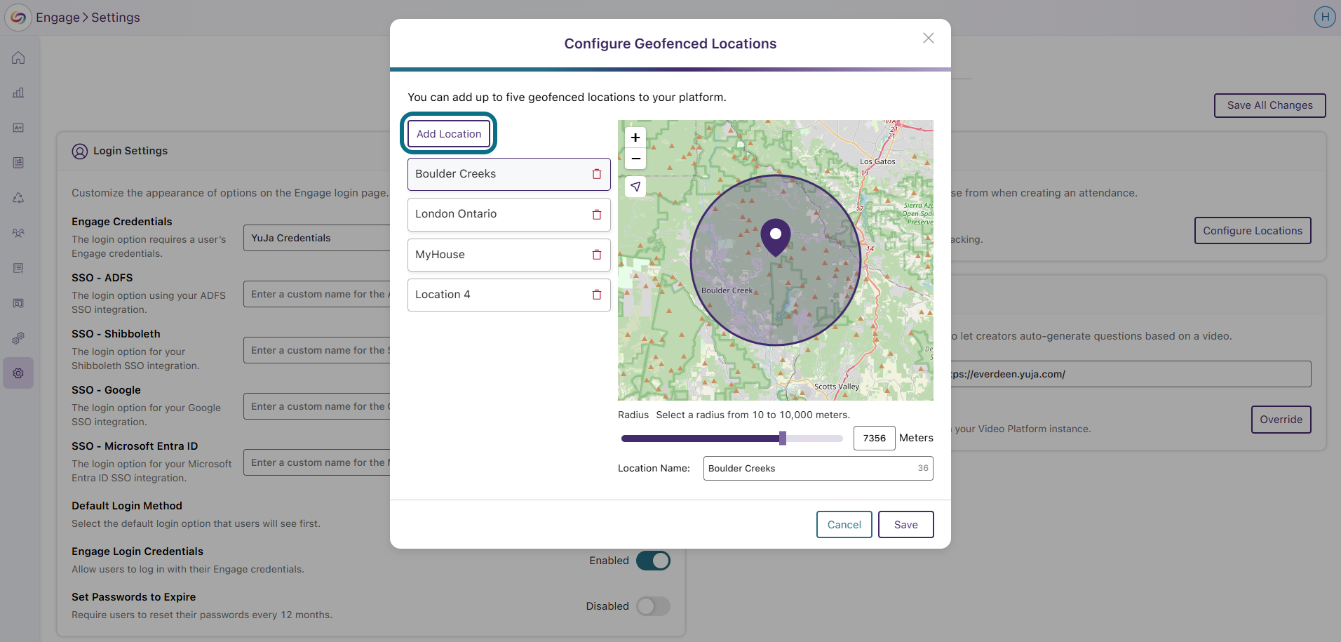Disable Engage Login Credentials toggle
This screenshot has height=642, width=1341.
653,560
